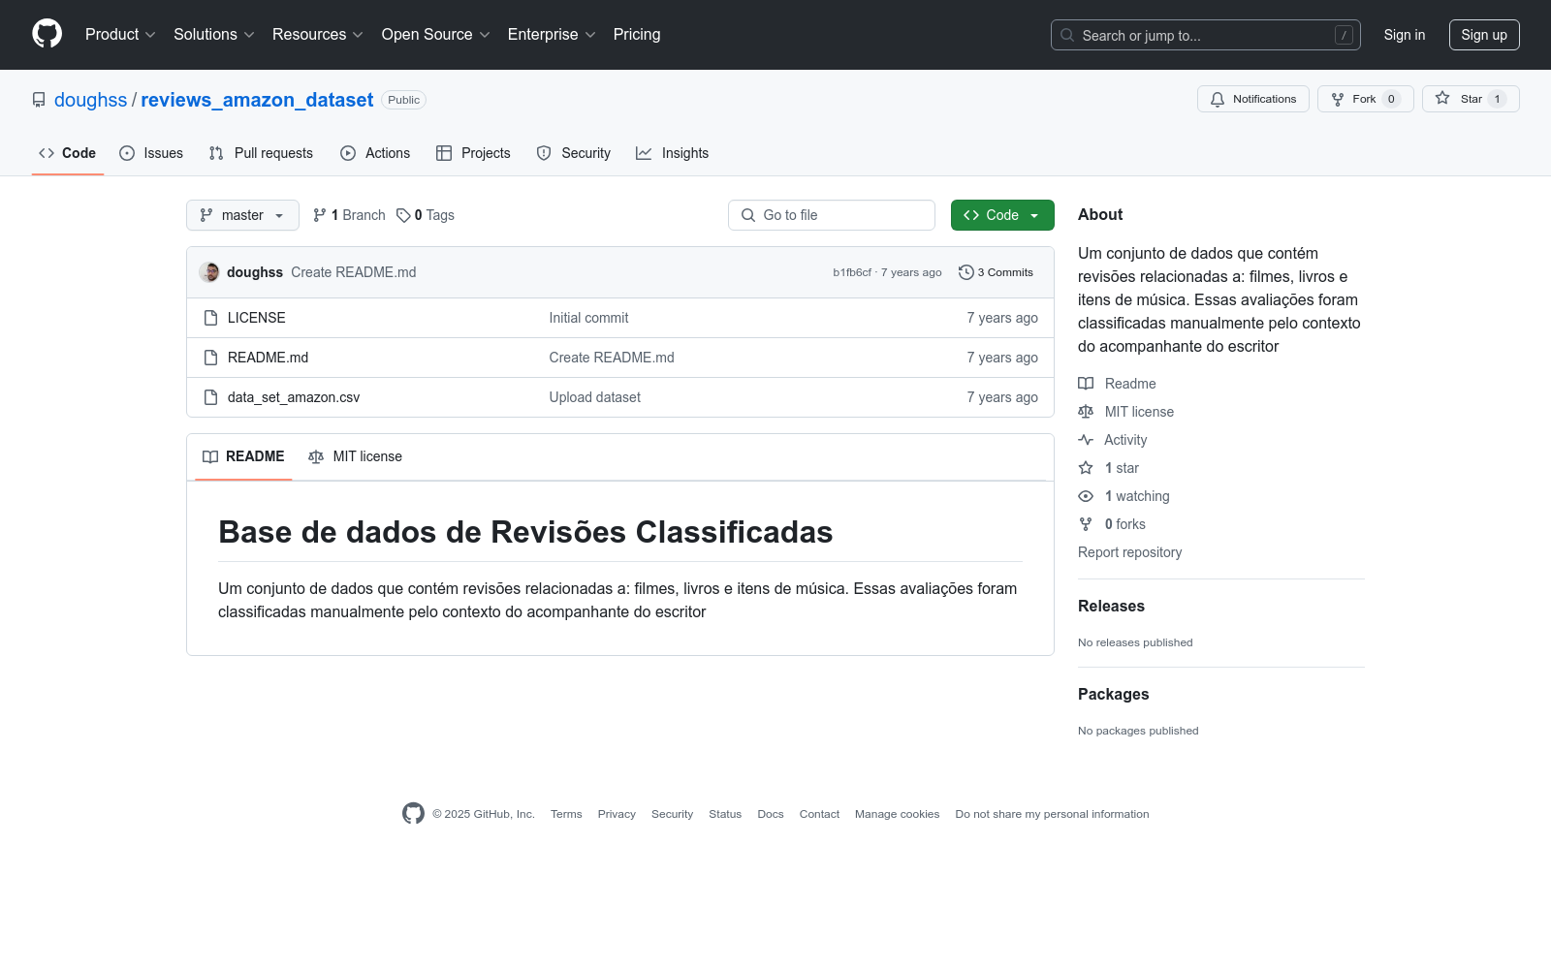
Task: Open Create README.md commit in header row
Action: 354,272
